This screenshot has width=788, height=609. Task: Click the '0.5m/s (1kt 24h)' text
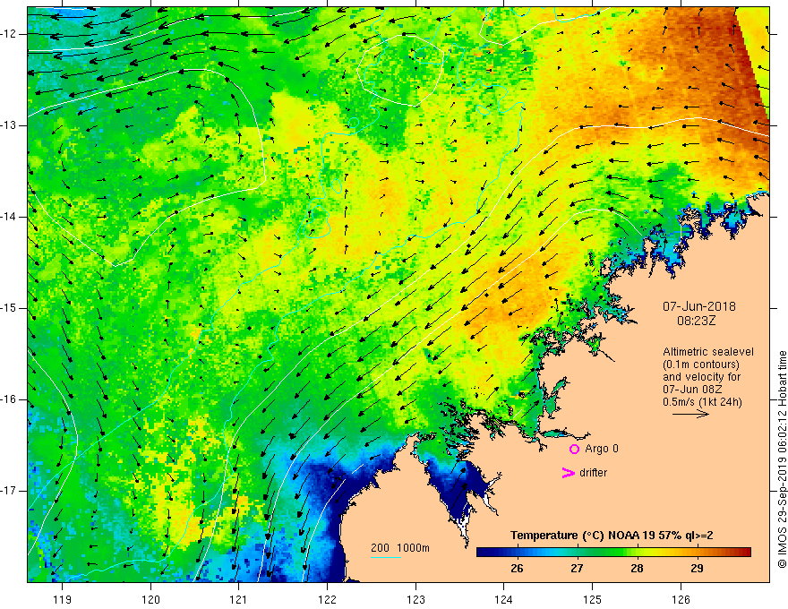click(x=702, y=402)
